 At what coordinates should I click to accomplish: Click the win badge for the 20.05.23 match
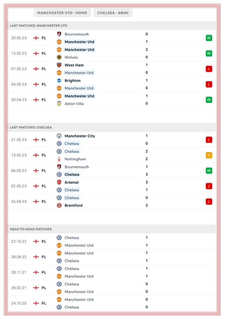click(209, 38)
